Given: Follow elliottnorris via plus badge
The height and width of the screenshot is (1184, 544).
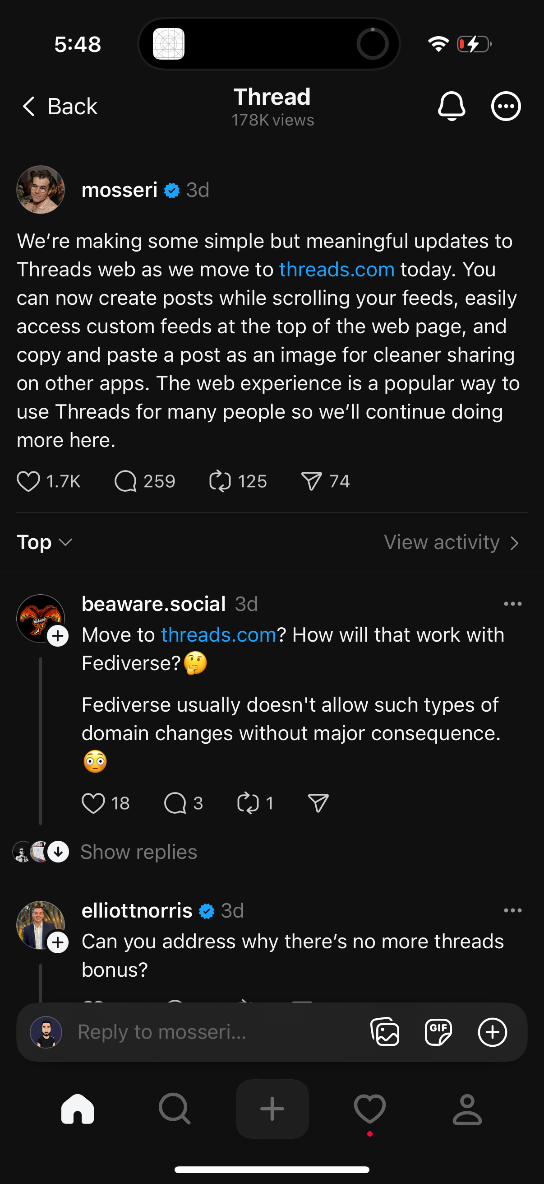Looking at the screenshot, I should point(58,943).
